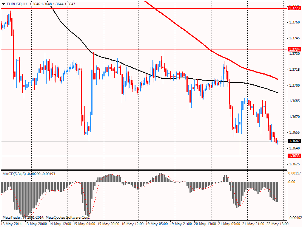The image size is (302, 227).
Task: Select the red 1.3734 price level label
Action: pos(294,50)
